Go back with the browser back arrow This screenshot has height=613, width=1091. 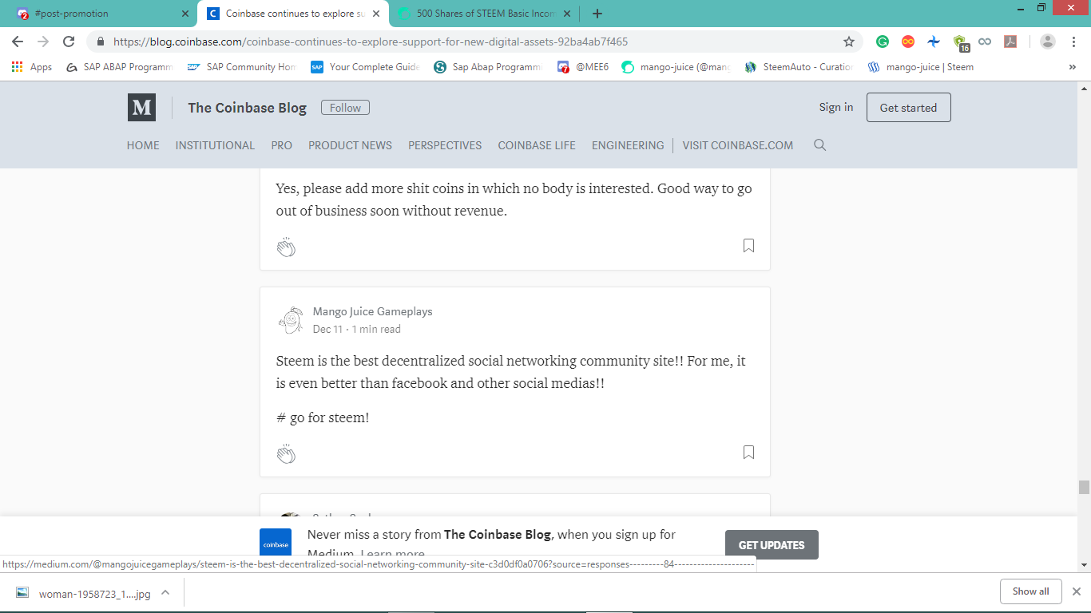18,42
